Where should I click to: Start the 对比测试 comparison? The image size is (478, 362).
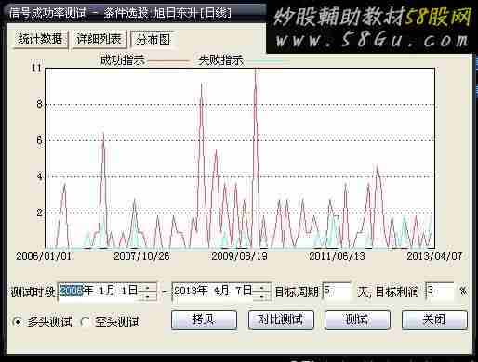tap(281, 319)
